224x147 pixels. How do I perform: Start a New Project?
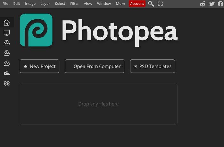(x=39, y=66)
